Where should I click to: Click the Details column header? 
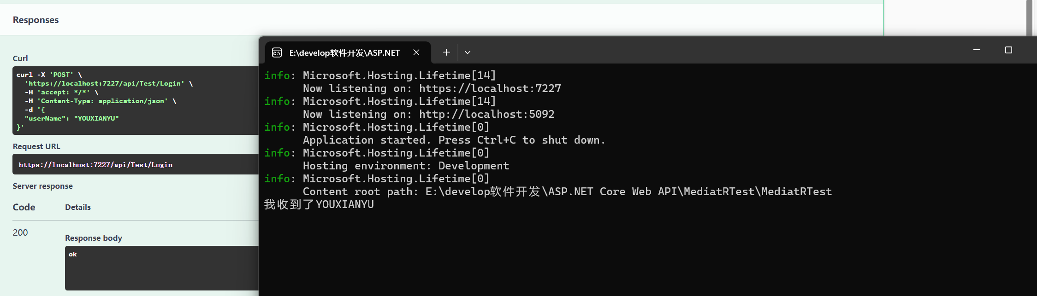[x=78, y=207]
